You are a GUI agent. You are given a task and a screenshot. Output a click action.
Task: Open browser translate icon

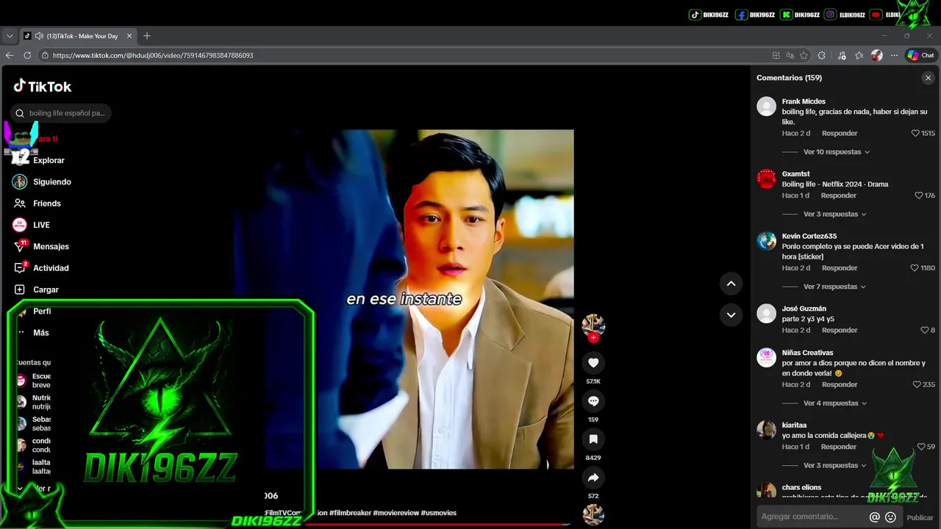pos(790,55)
